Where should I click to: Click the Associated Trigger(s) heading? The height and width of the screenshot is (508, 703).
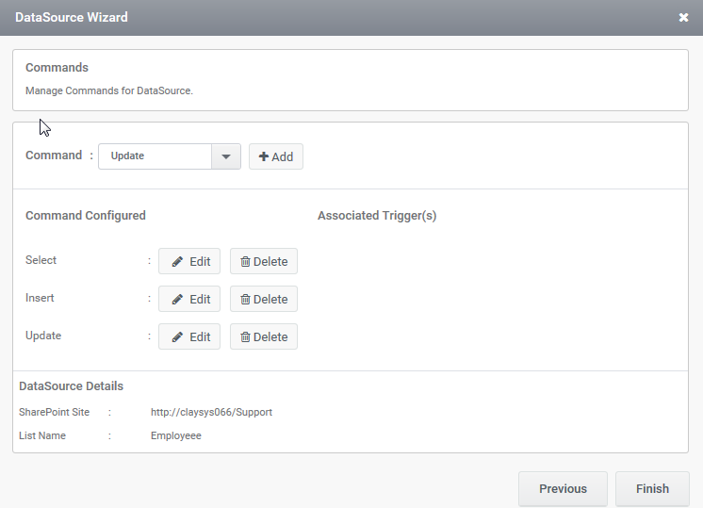[377, 216]
